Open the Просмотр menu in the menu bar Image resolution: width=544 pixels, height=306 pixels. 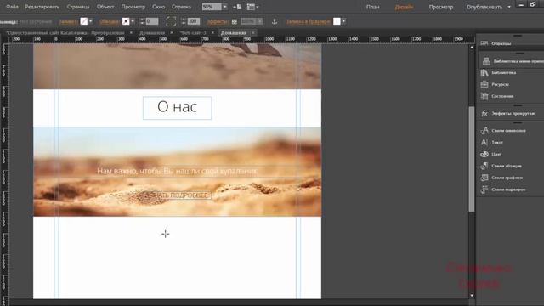pos(133,7)
